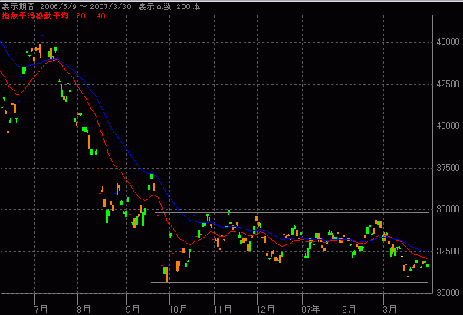Click the 9月 date axis label
Viewport: 463px width, 315px height.
coord(133,309)
